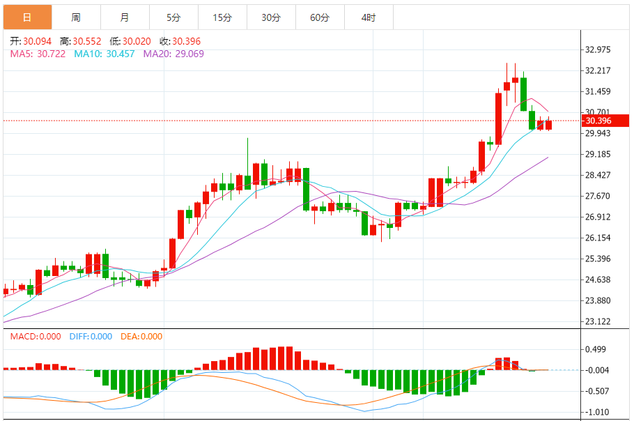
Task: Open the 4时 timeframe tab
Action: pyautogui.click(x=369, y=17)
